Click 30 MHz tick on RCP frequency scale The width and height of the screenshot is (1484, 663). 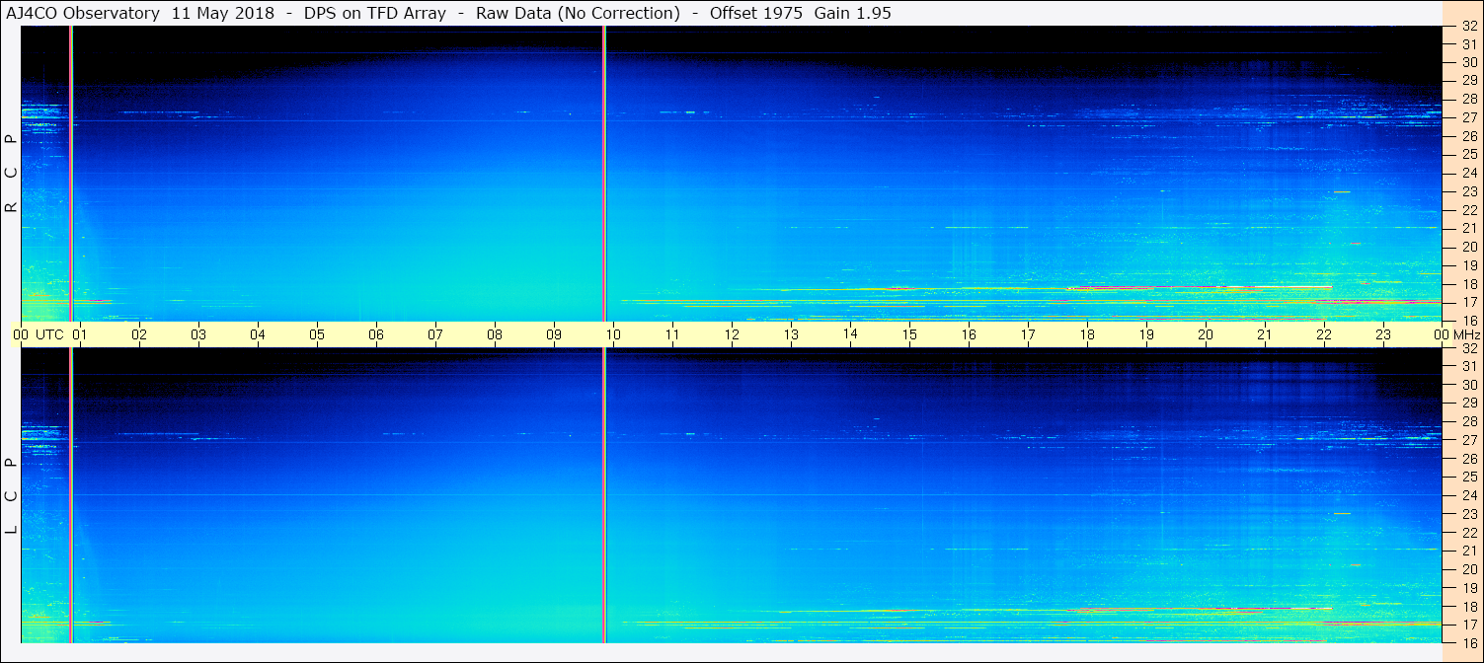[x=1468, y=62]
